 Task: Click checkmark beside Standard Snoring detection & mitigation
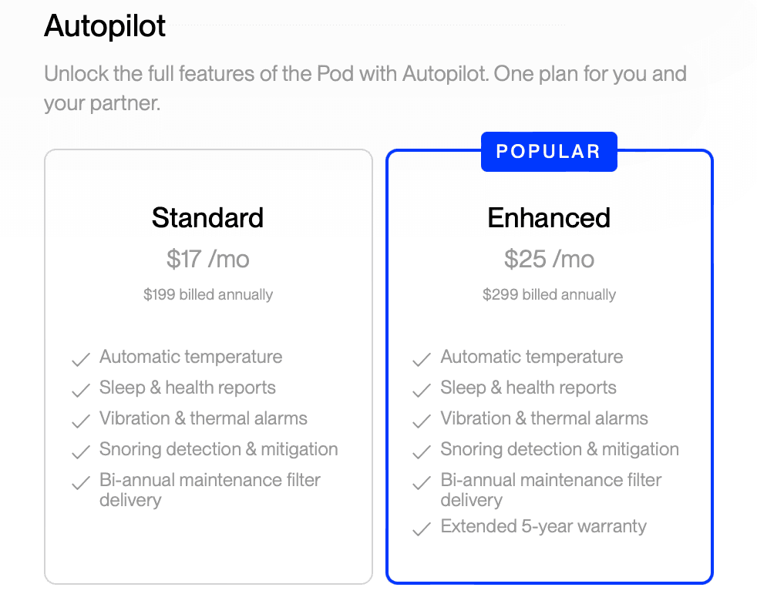[x=80, y=452]
